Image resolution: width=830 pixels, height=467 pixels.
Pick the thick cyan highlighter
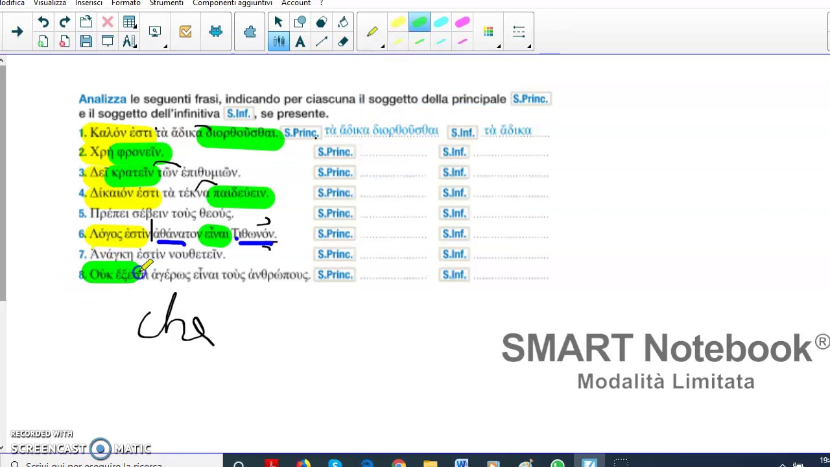pyautogui.click(x=441, y=23)
